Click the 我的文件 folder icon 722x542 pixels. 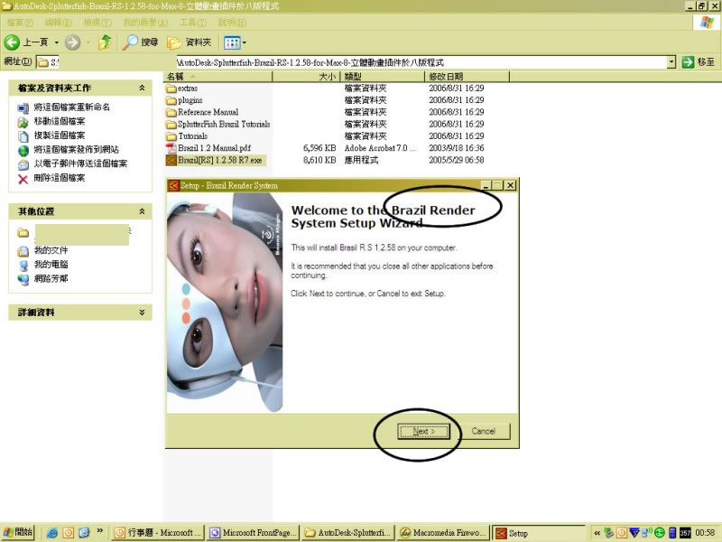(23, 251)
